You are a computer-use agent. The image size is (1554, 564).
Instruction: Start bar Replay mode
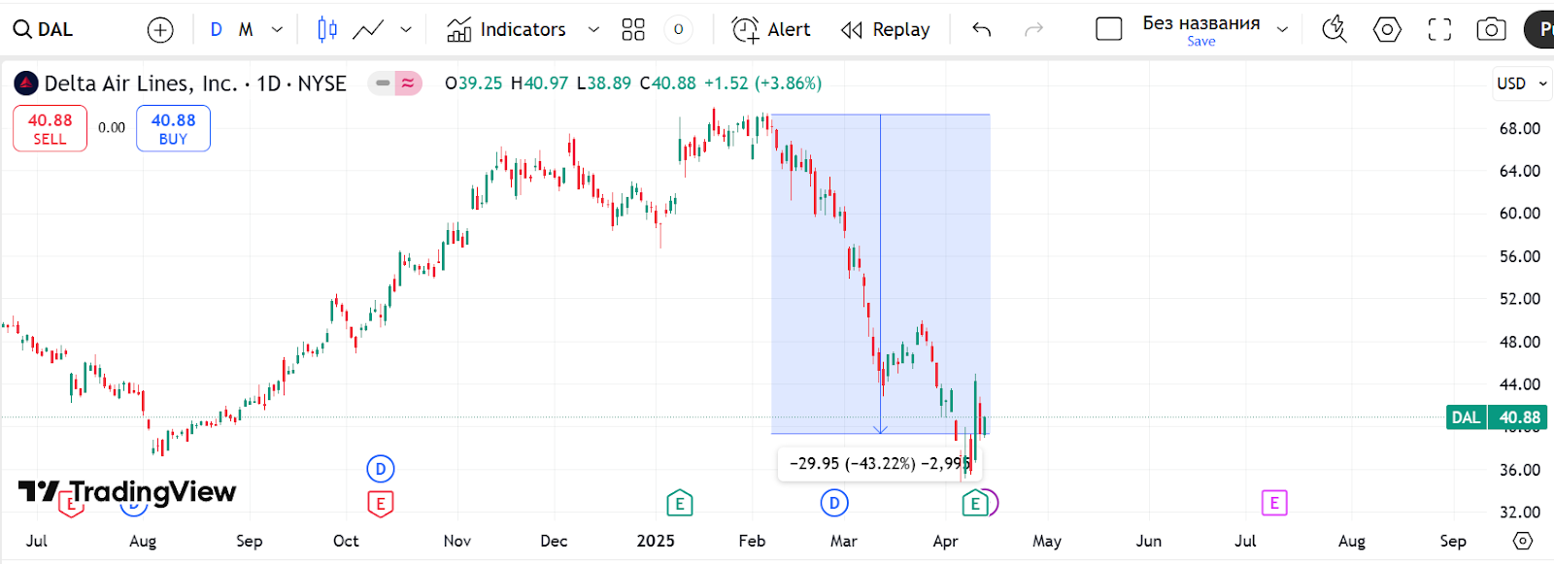tap(886, 30)
